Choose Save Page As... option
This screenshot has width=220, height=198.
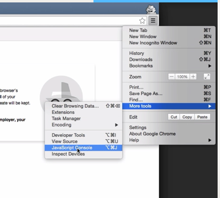coord(169,93)
